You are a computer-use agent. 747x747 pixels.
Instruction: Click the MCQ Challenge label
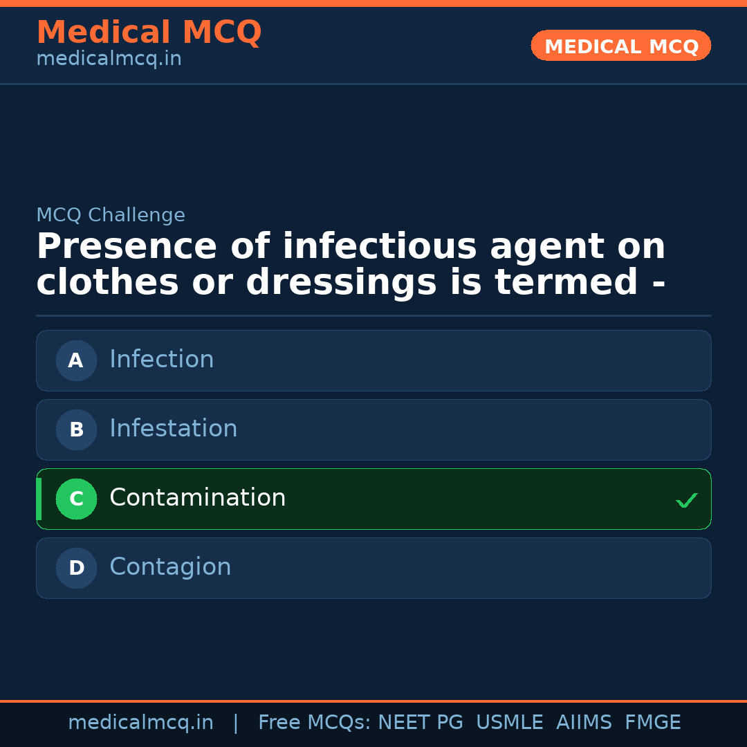pyautogui.click(x=111, y=215)
